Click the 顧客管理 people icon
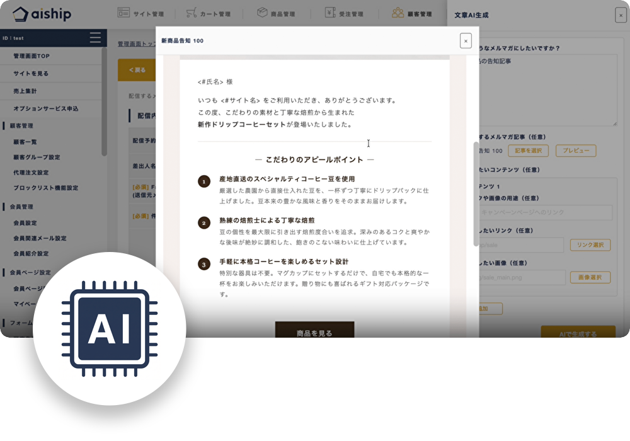The image size is (630, 441). point(398,13)
